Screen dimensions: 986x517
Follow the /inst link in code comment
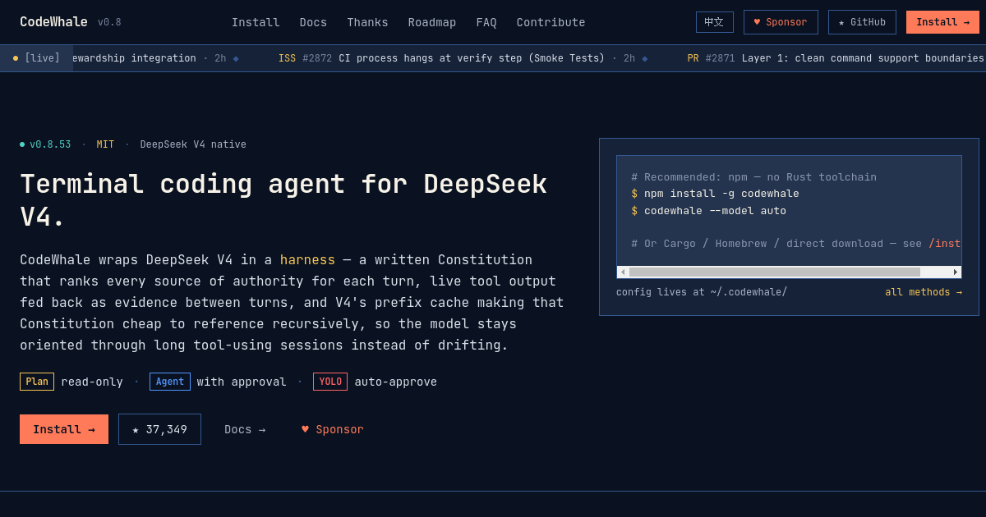click(945, 244)
